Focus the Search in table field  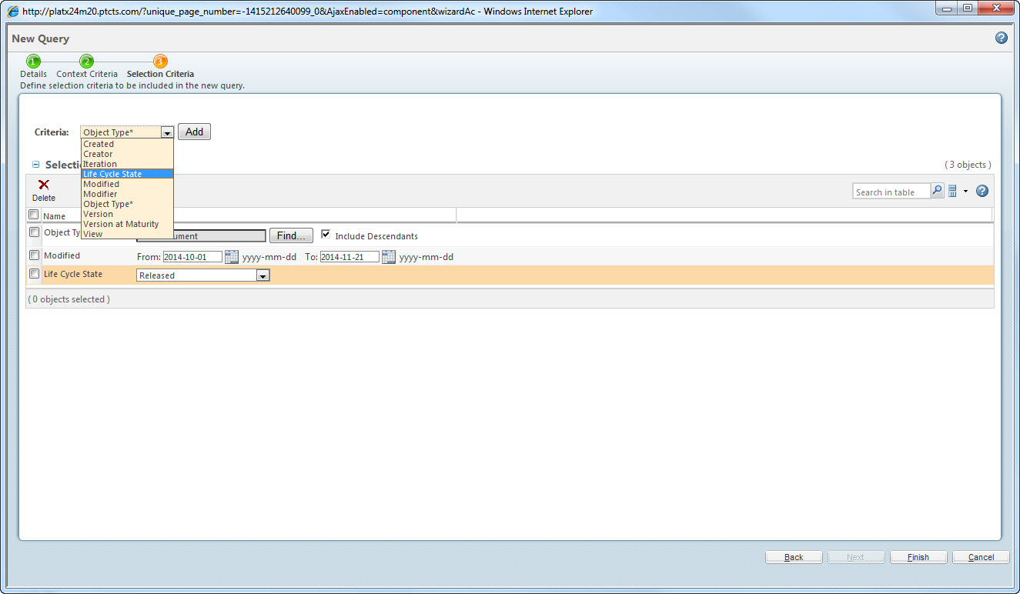pyautogui.click(x=891, y=192)
